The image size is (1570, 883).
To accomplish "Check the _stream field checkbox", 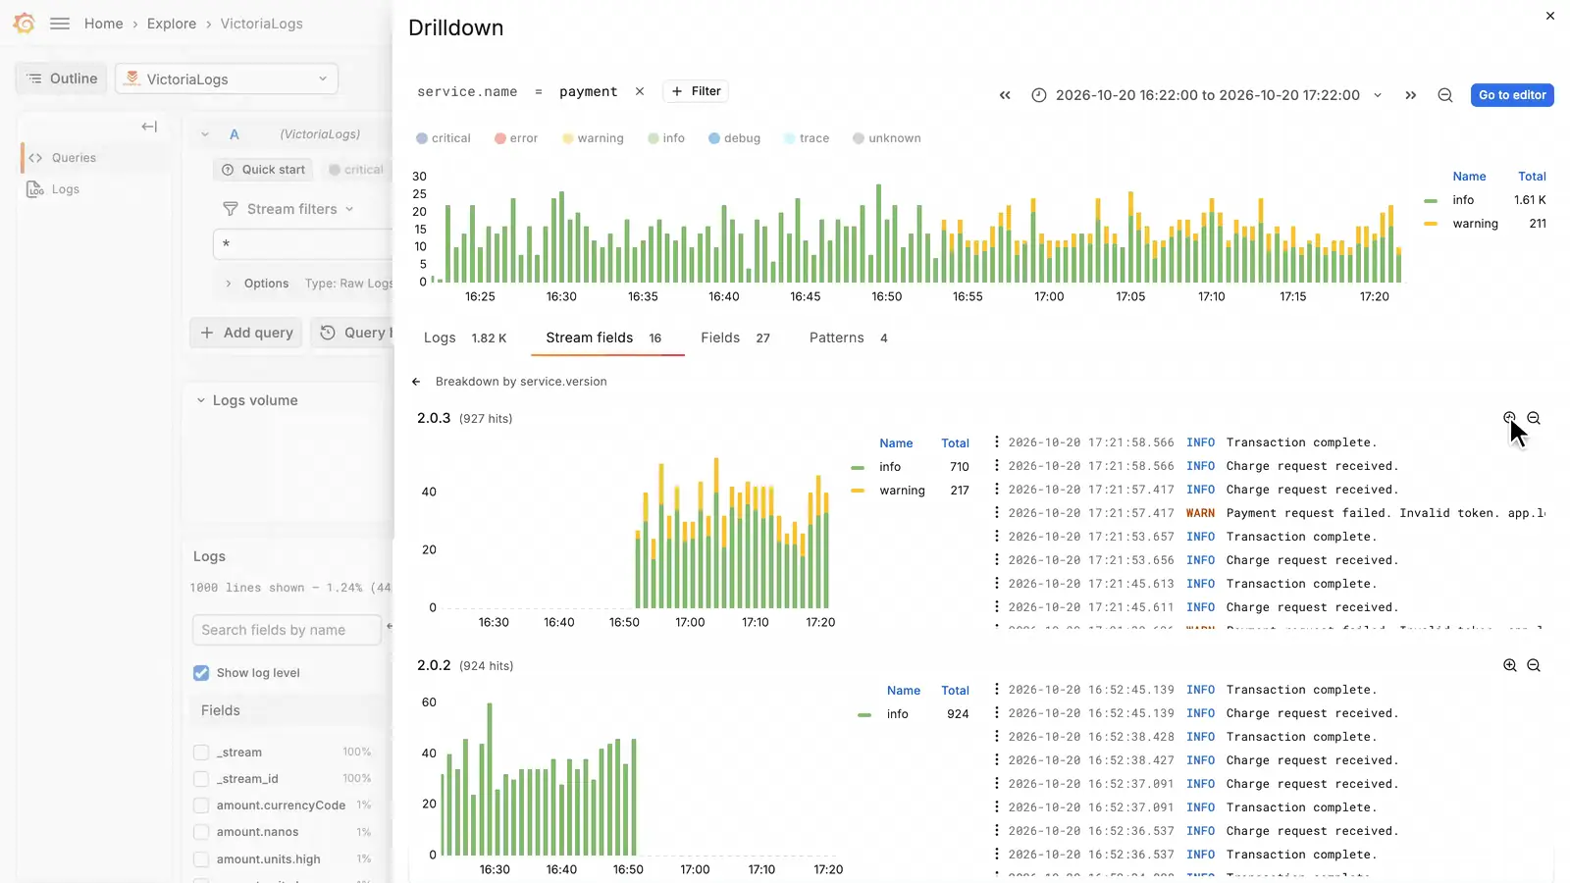I will click(201, 753).
